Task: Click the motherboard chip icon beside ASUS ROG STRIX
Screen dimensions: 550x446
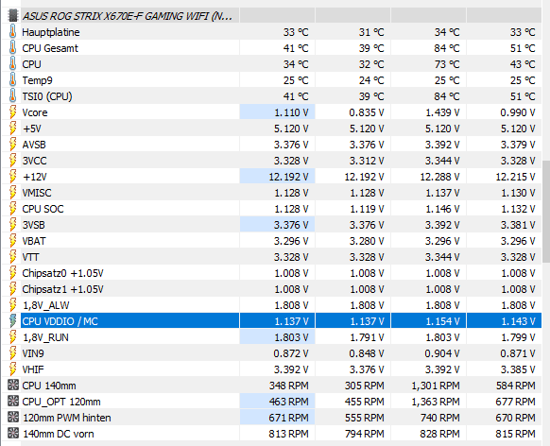Action: click(13, 15)
